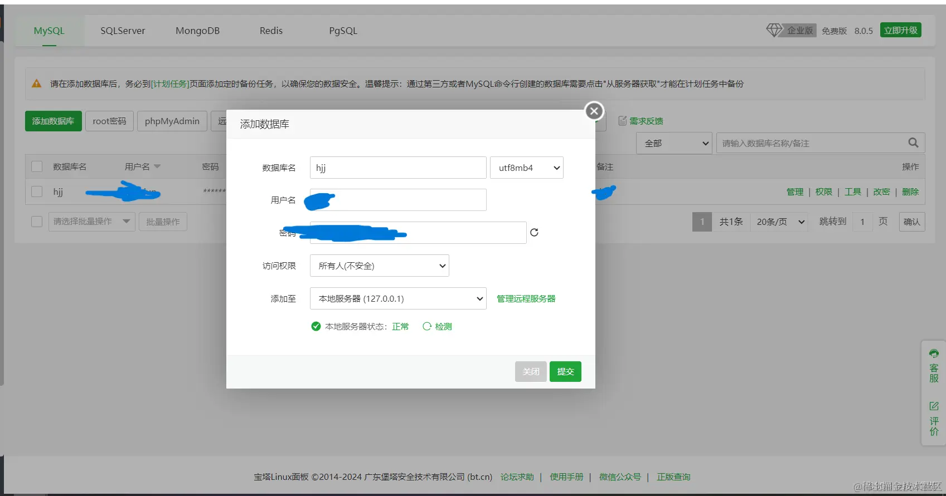Click 权限 action for hjj row

(824, 191)
